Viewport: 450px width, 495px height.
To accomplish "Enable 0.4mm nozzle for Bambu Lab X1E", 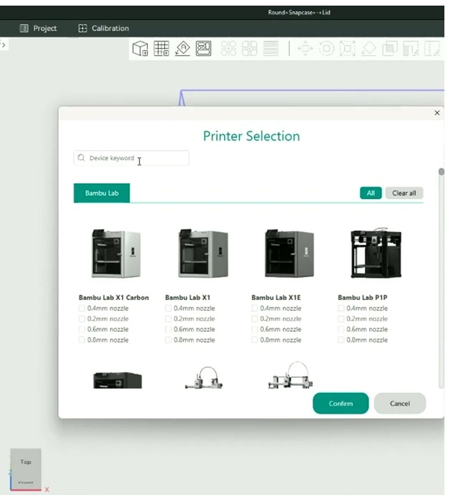I will click(255, 308).
